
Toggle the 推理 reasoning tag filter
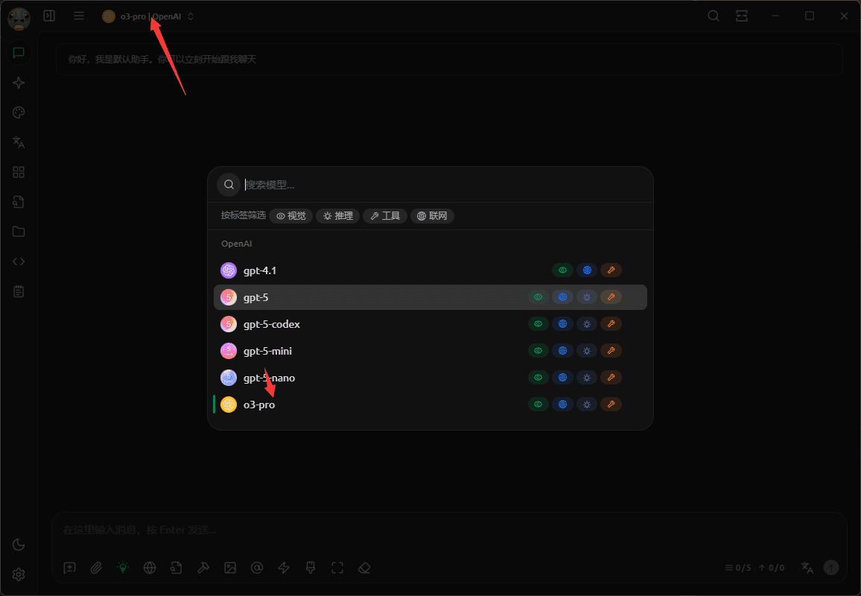click(x=337, y=216)
